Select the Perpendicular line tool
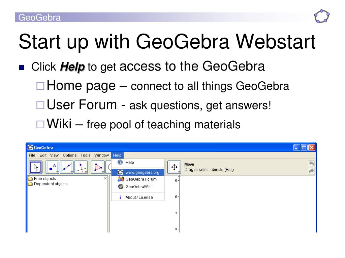Viewport: 345px width, 258px height. 81,167
